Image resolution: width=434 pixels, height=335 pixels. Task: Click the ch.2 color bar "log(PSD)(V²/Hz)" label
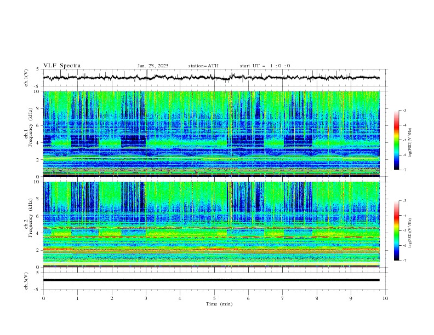(x=410, y=233)
